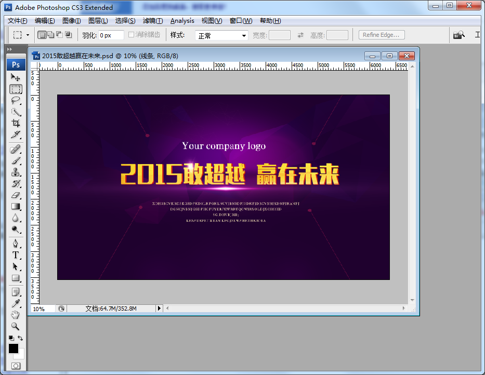485x375 pixels.
Task: Select the Rectangle shape tool
Action: pyautogui.click(x=16, y=278)
